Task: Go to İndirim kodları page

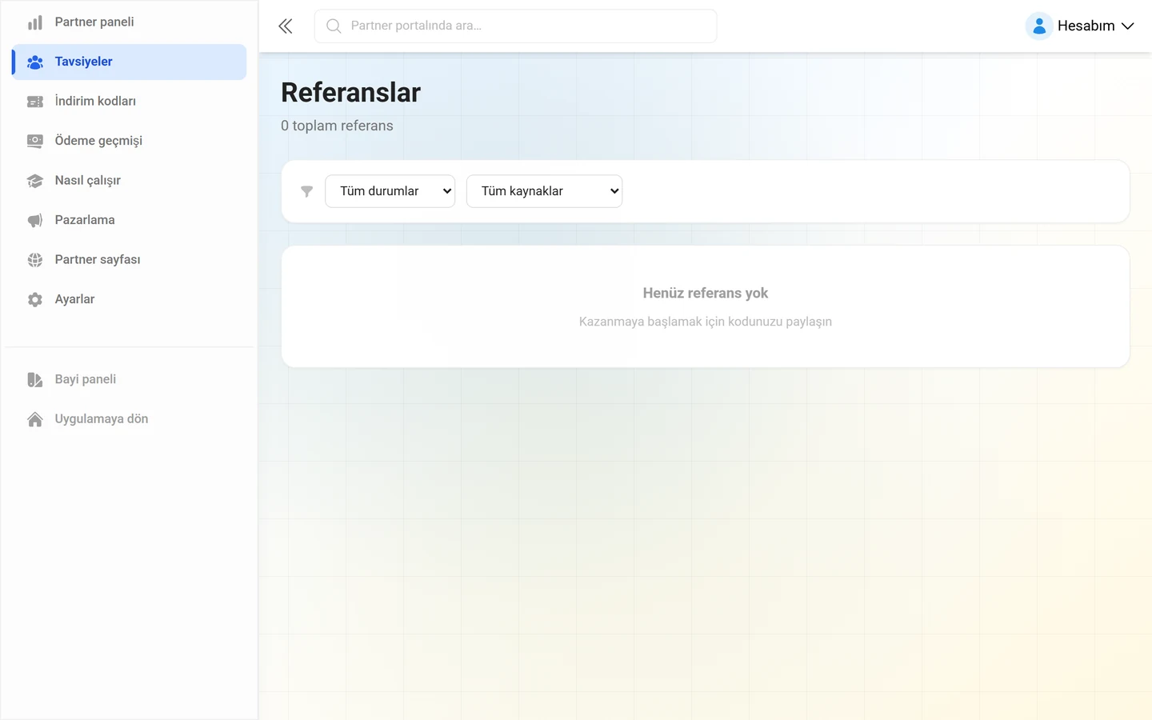Action: [130, 102]
